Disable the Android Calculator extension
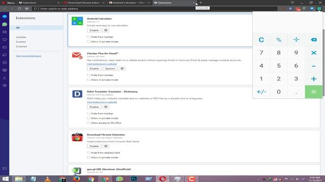Viewport: 325px width, 182px height. coord(94,30)
